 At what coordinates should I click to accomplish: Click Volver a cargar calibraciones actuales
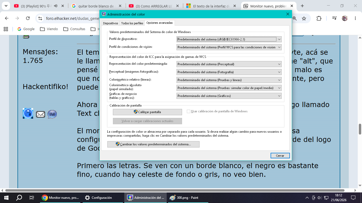tap(147, 121)
